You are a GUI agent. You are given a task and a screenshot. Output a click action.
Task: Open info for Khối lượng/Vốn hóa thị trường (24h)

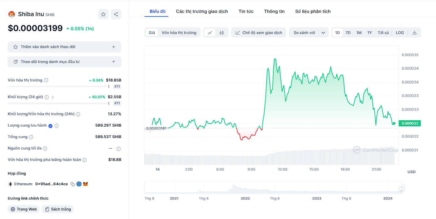click(78, 114)
